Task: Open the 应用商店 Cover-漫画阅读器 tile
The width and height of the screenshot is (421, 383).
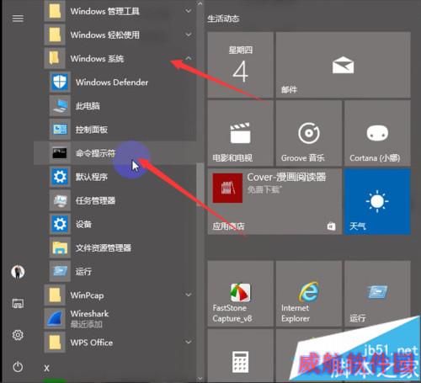Action: 274,202
